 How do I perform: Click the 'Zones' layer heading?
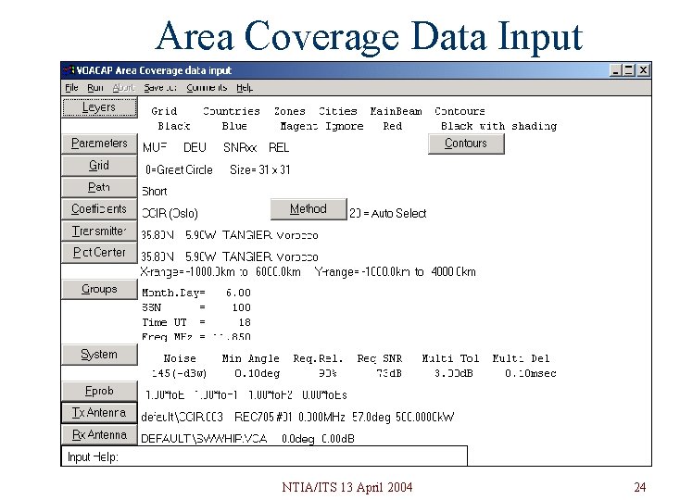click(x=290, y=111)
